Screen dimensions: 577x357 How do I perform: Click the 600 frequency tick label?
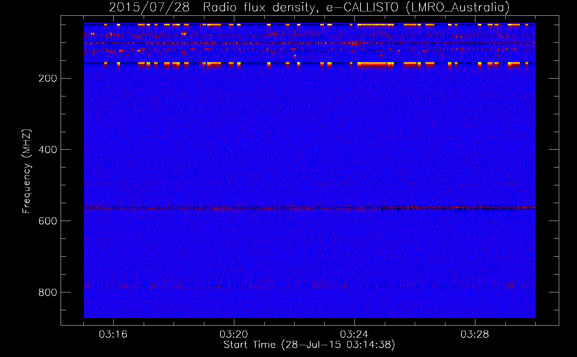[48, 221]
